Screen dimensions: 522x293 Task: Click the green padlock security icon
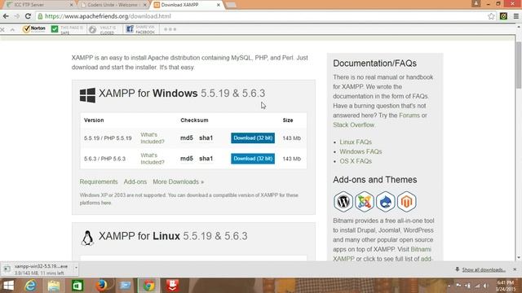40,16
